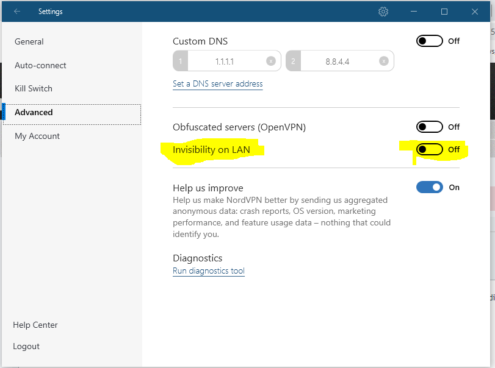Image resolution: width=495 pixels, height=368 pixels.
Task: Click the Help us improve heading
Action: tap(208, 188)
